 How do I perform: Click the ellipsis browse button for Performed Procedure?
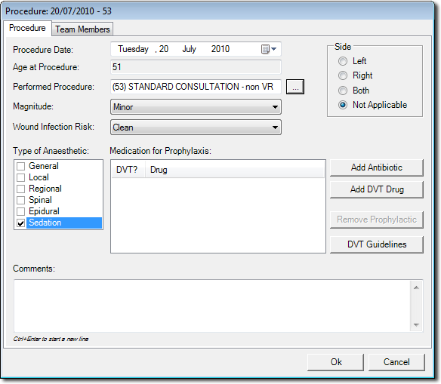point(295,87)
